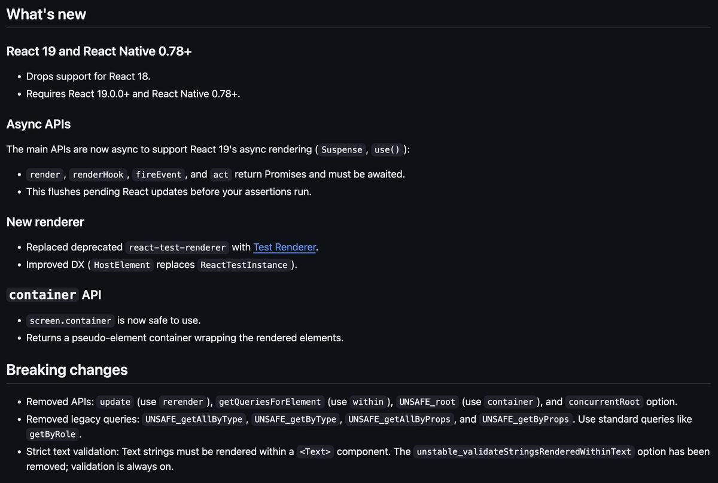The width and height of the screenshot is (718, 483).
Task: Click the "fireEvent" inline code
Action: coord(159,175)
